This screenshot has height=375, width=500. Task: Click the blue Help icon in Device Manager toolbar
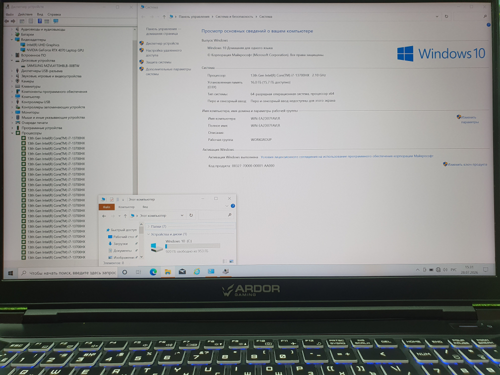(x=39, y=21)
